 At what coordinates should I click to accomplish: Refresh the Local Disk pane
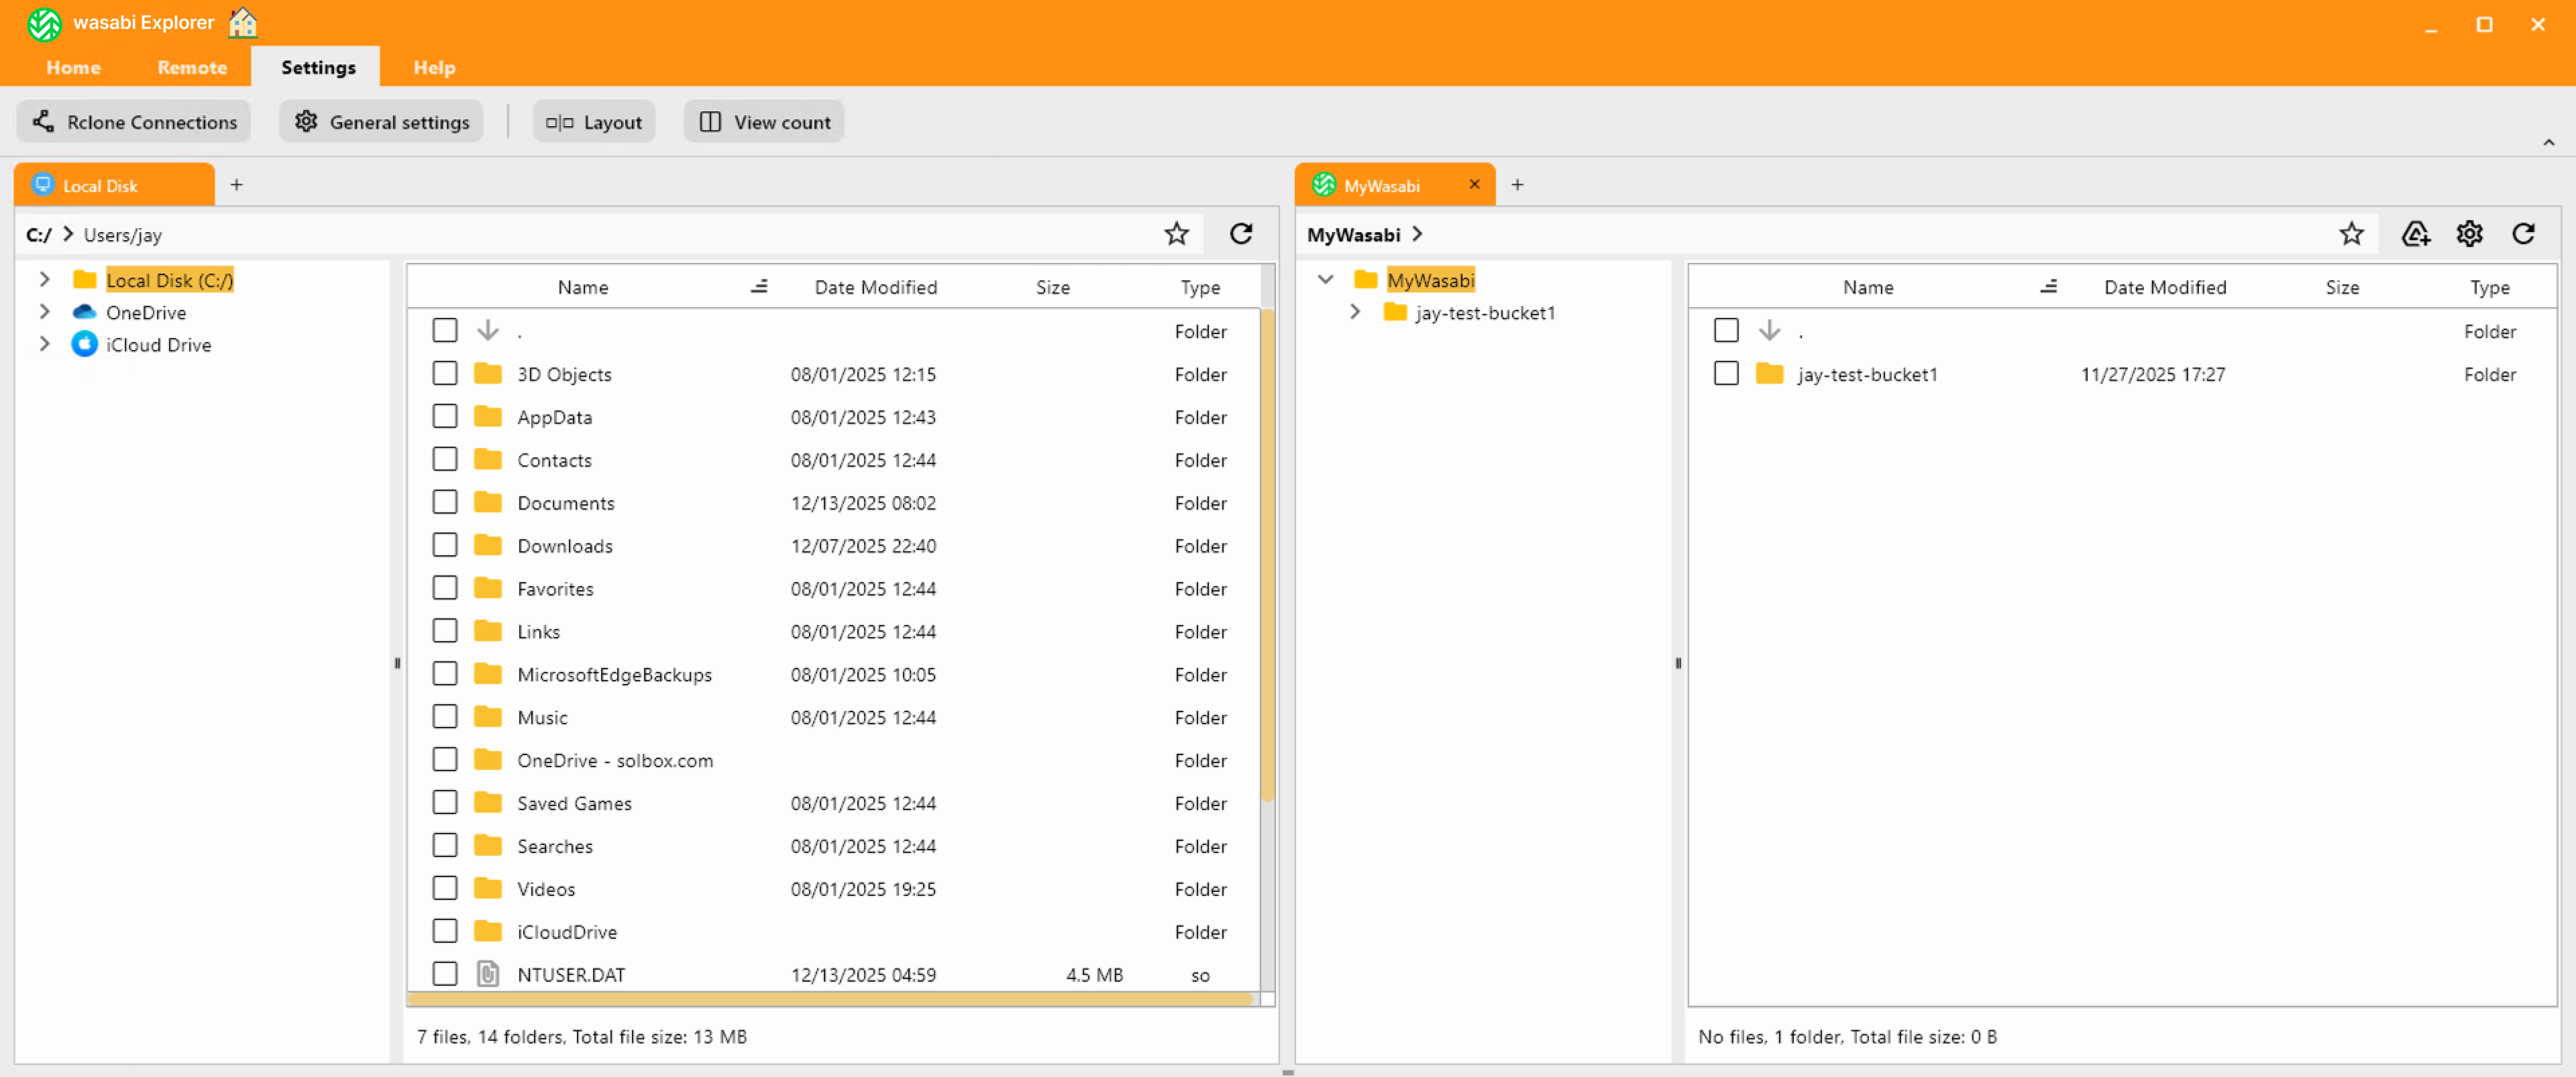click(1240, 234)
